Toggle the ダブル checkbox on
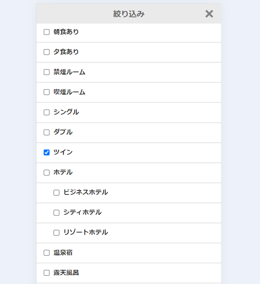 pos(46,132)
